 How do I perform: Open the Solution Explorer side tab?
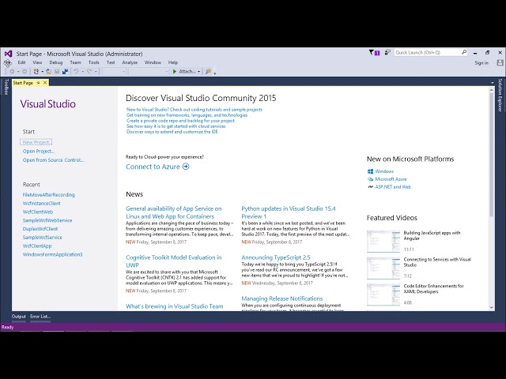500,96
